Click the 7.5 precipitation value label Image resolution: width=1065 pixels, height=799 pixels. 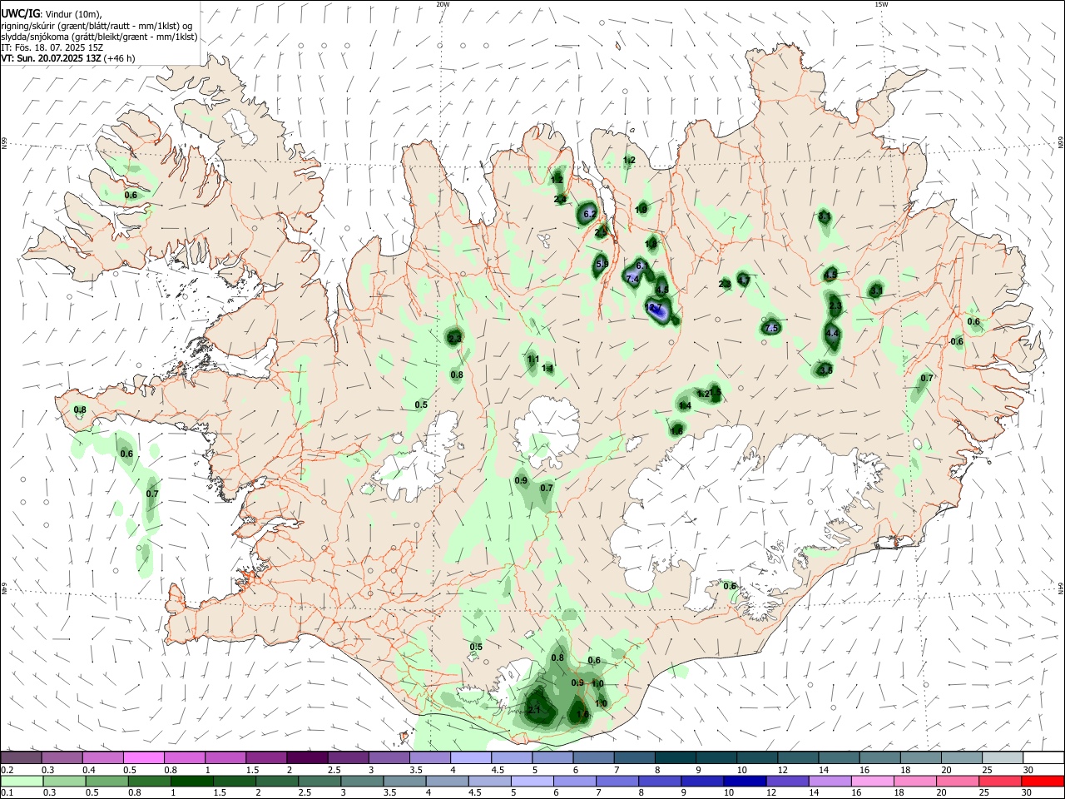click(x=771, y=329)
